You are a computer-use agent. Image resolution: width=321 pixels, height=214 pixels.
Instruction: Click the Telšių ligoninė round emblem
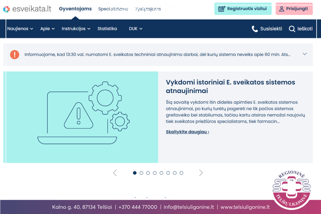click(x=292, y=189)
